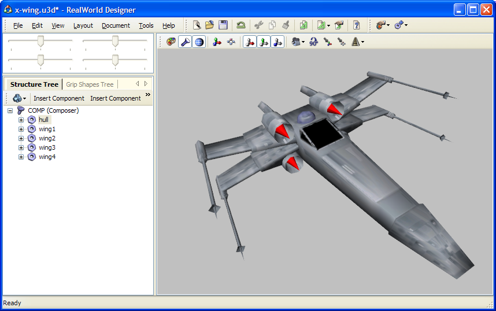The height and width of the screenshot is (311, 496).
Task: Open dropdown arrow beside camera view icon
Action: pos(303,42)
